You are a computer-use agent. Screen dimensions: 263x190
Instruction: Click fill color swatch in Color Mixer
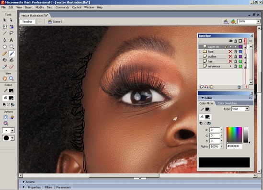tap(207, 117)
